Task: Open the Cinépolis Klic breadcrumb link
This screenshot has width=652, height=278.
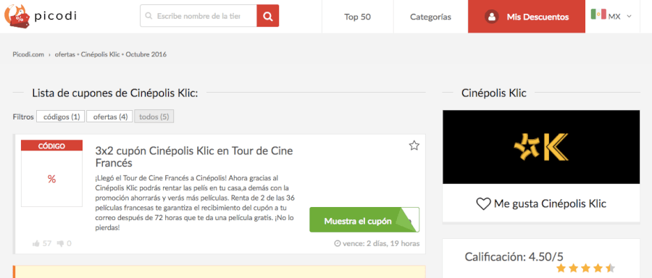Action: click(x=100, y=54)
